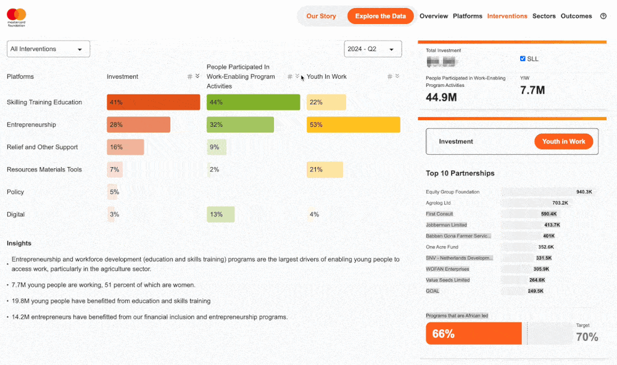Click the double-chevron icon beside Youth In Work
The image size is (617, 365).
pos(397,76)
